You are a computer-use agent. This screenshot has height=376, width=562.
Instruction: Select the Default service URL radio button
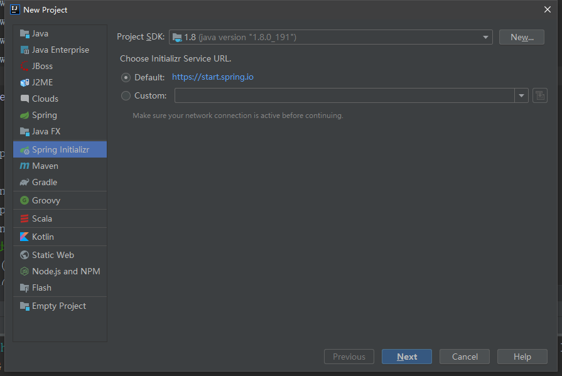click(126, 77)
